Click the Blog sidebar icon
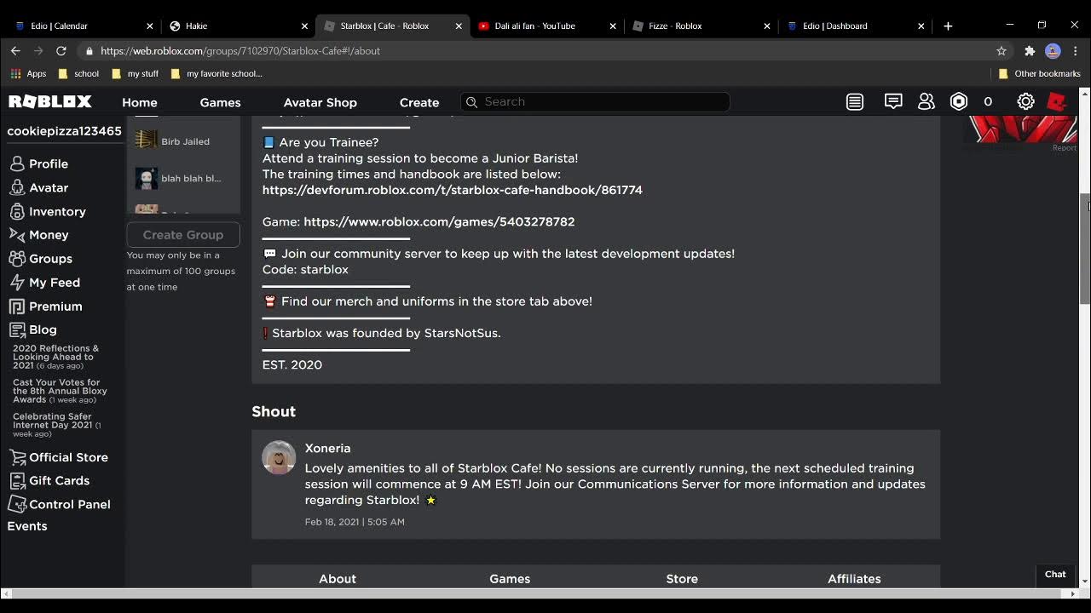This screenshot has width=1091, height=613. coord(17,329)
